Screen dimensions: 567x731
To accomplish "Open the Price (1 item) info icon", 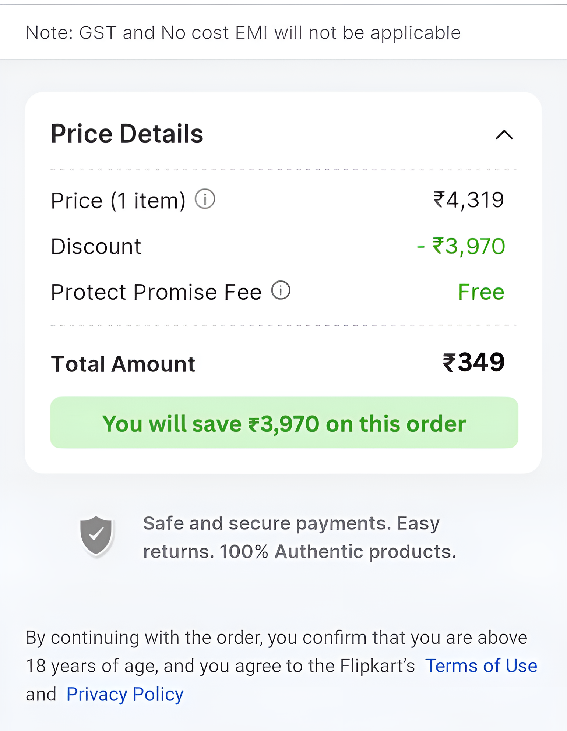I will [x=205, y=199].
